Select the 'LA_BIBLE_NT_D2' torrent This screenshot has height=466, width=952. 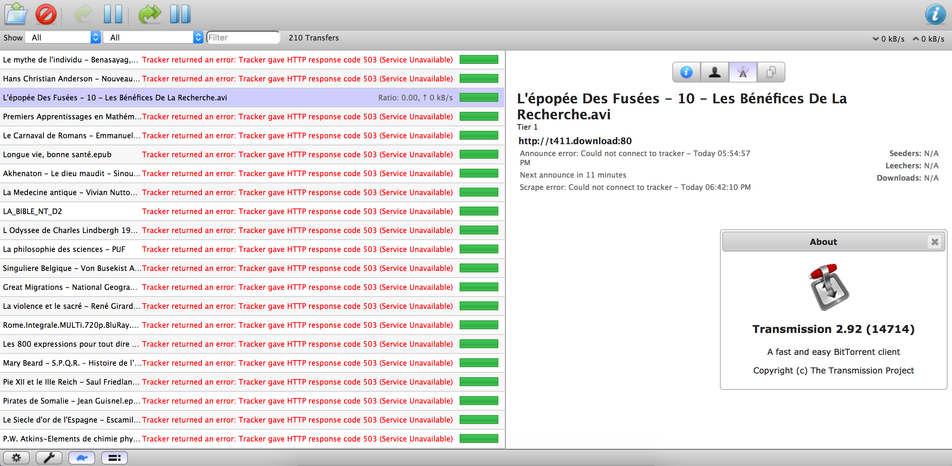[252, 211]
